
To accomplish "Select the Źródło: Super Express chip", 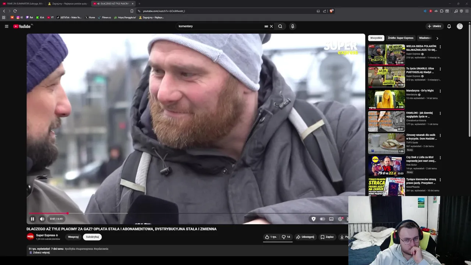I will [x=400, y=38].
